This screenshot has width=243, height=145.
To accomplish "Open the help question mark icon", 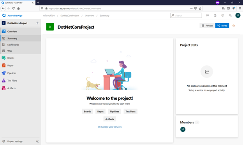I will tap(222, 16).
